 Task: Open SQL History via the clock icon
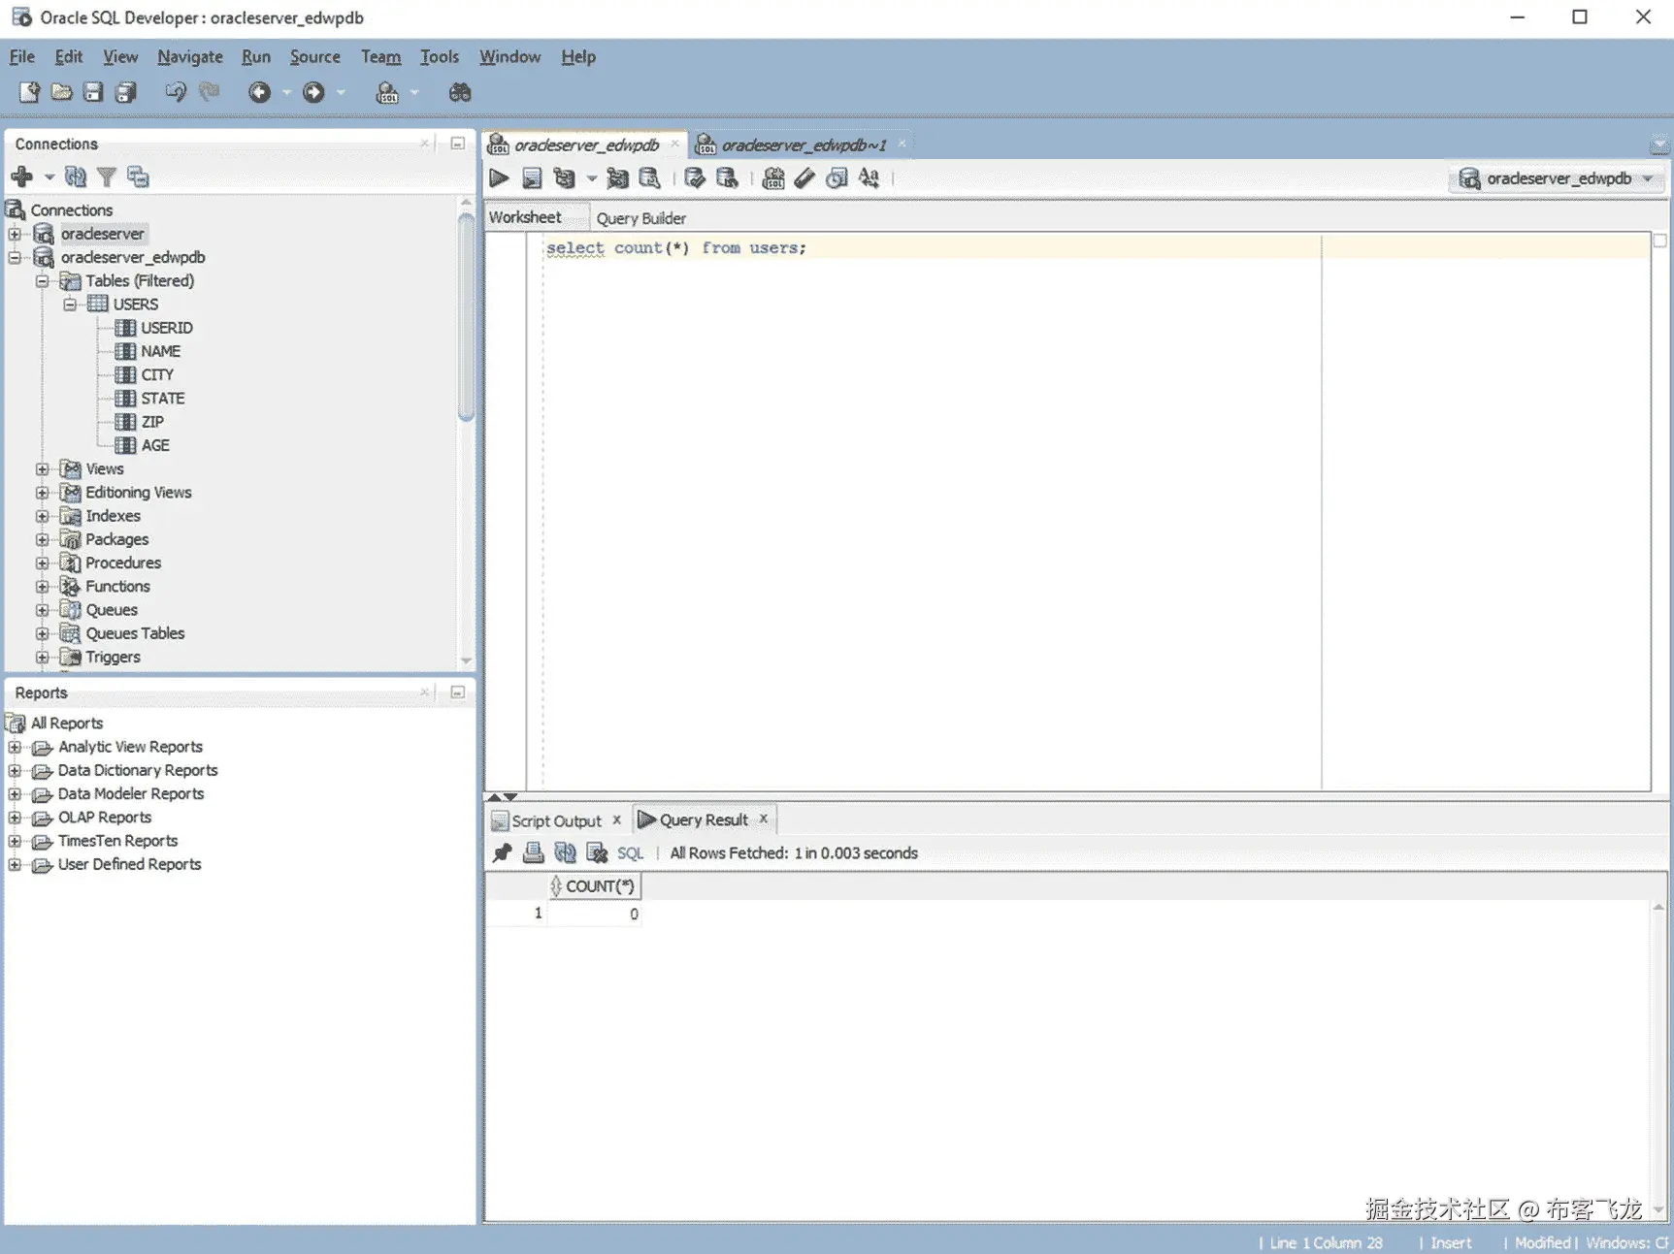point(836,177)
